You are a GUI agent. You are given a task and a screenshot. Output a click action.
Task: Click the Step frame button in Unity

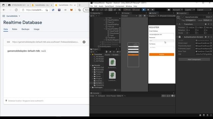click(153, 10)
